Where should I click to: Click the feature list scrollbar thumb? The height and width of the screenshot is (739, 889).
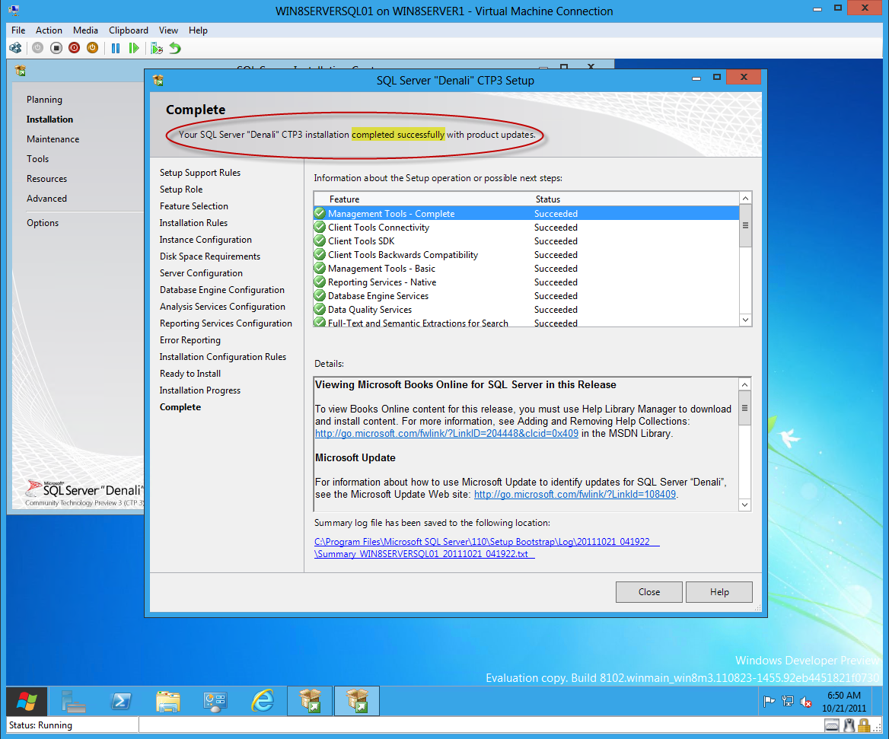(x=746, y=225)
